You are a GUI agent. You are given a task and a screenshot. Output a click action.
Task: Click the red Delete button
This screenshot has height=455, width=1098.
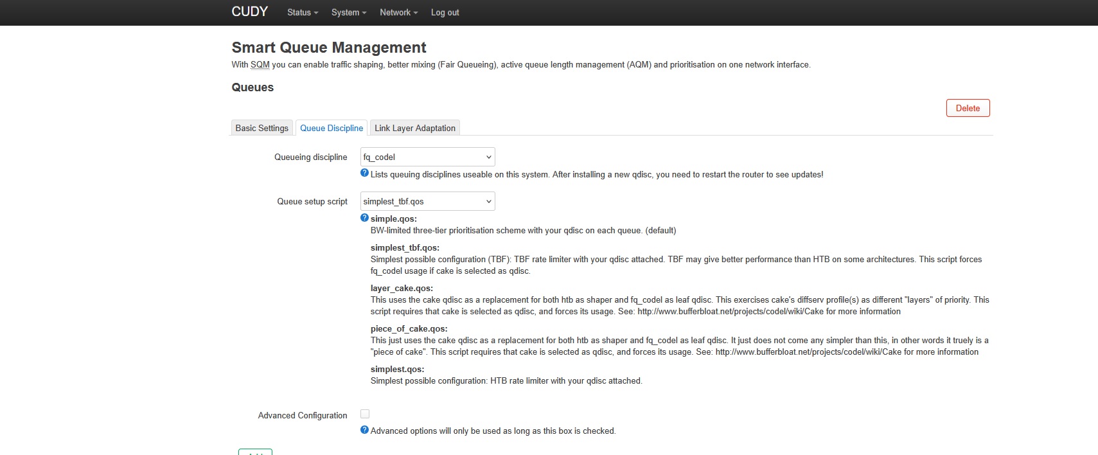pyautogui.click(x=968, y=108)
